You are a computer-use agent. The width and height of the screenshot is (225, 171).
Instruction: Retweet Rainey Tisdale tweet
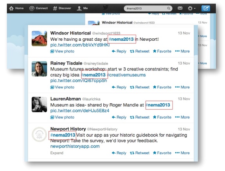140,87
